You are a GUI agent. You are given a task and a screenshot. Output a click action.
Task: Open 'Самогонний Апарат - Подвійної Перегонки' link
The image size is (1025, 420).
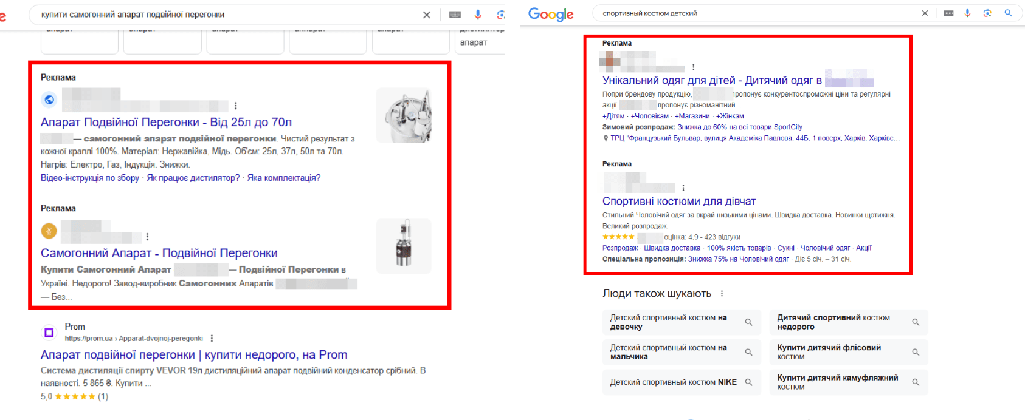click(x=159, y=253)
